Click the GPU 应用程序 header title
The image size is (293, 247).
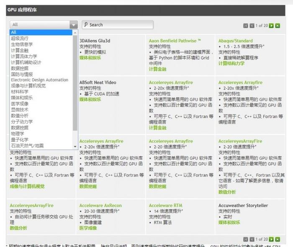pyautogui.click(x=22, y=10)
